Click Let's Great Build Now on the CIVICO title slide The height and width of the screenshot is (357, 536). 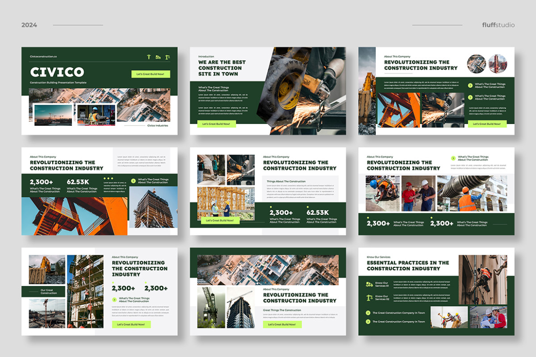coord(150,75)
